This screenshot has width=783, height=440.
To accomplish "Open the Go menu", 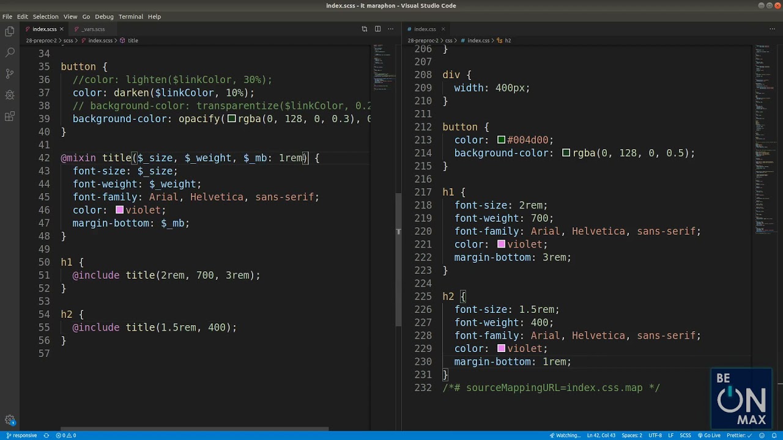I will point(86,16).
